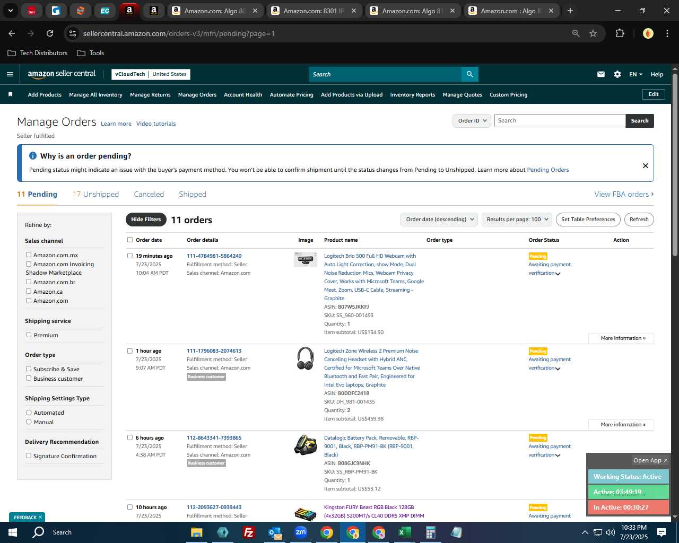
Task: Open Calculator from the taskbar
Action: click(430, 532)
